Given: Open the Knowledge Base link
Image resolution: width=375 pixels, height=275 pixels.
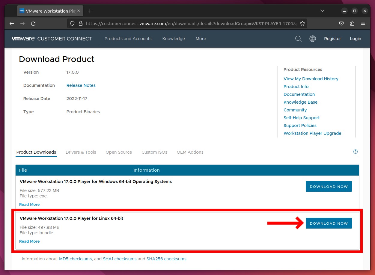Looking at the screenshot, I should [300, 102].
